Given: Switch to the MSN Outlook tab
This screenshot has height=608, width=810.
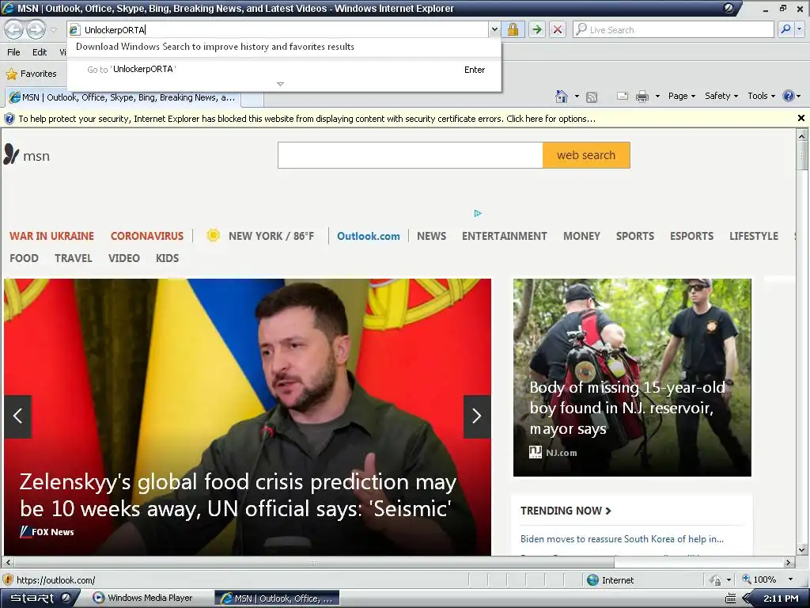Looking at the screenshot, I should pos(122,97).
